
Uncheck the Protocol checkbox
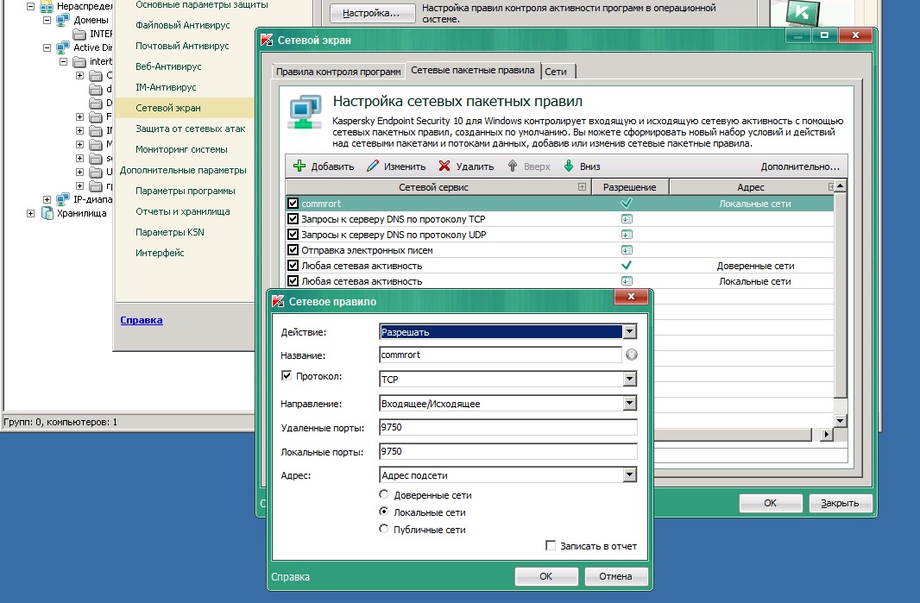click(x=287, y=376)
